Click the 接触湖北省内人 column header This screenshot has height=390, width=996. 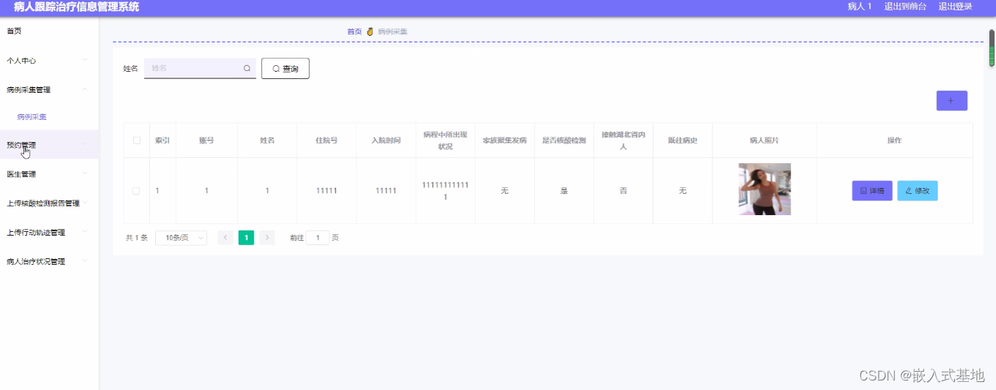[623, 140]
